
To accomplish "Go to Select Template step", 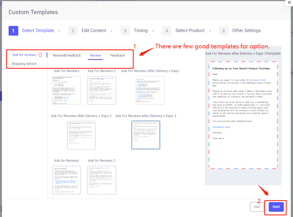I will [38, 30].
